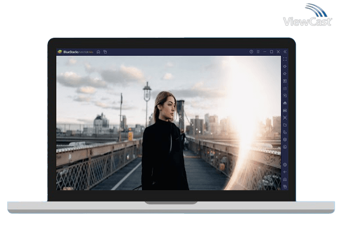The height and width of the screenshot is (233, 339).
Task: Open the multi-instance manager icon
Action: click(x=285, y=132)
